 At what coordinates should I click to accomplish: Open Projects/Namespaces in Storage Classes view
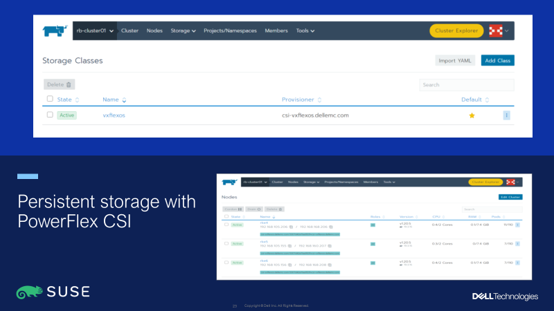[230, 30]
